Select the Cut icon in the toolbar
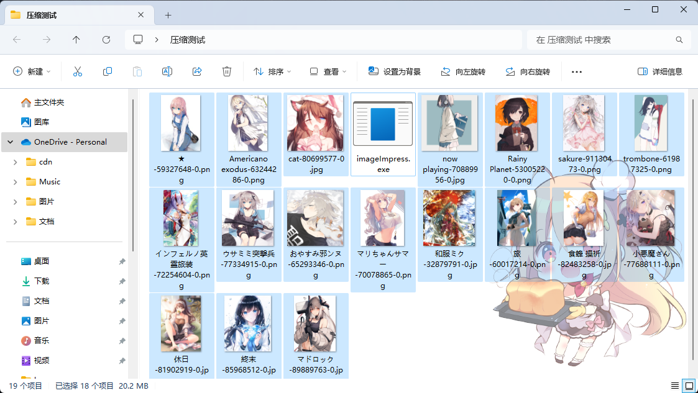Viewport: 698px width, 393px height. 77,71
